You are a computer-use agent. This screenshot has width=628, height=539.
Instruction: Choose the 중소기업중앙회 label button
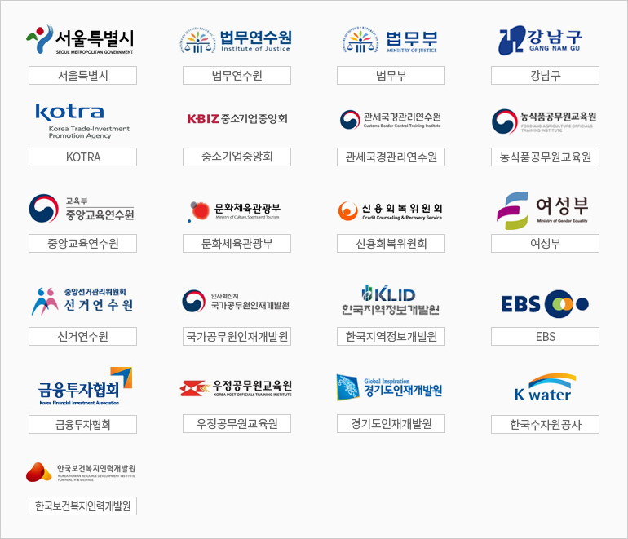[237, 157]
